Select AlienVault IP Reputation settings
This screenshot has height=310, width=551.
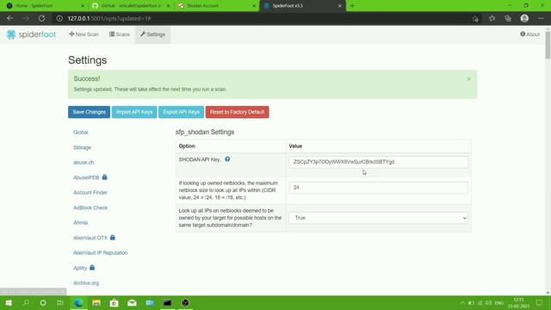[100, 252]
